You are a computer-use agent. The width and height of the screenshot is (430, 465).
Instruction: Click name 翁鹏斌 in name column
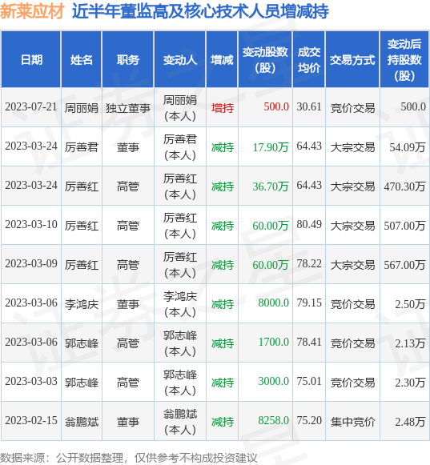point(82,422)
